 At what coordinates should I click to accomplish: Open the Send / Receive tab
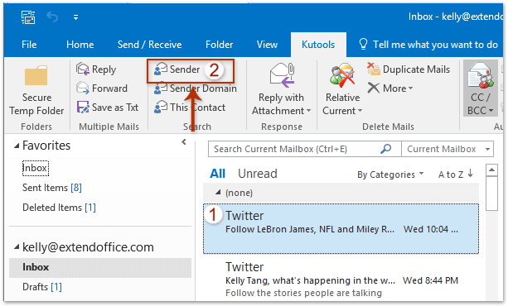point(149,45)
